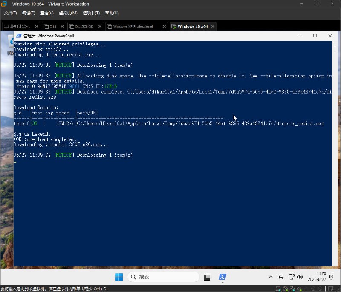The width and height of the screenshot is (341, 292).
Task: Click the VMware network adapter status icon
Action: pyautogui.click(x=292, y=289)
